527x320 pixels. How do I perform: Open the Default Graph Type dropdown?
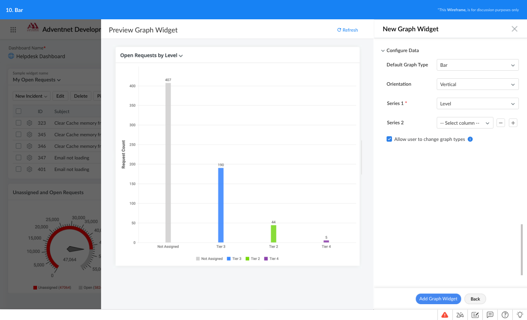click(478, 65)
